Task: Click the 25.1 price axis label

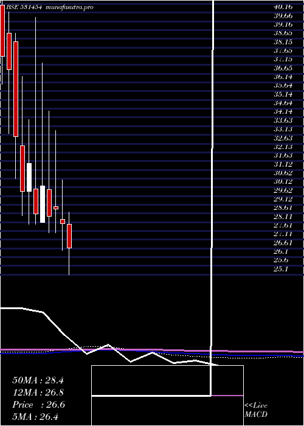Action: tap(281, 269)
